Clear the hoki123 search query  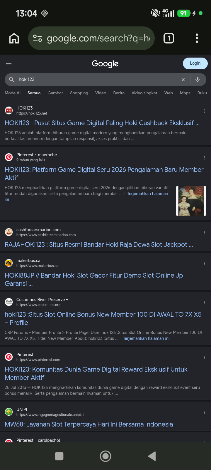[x=183, y=80]
